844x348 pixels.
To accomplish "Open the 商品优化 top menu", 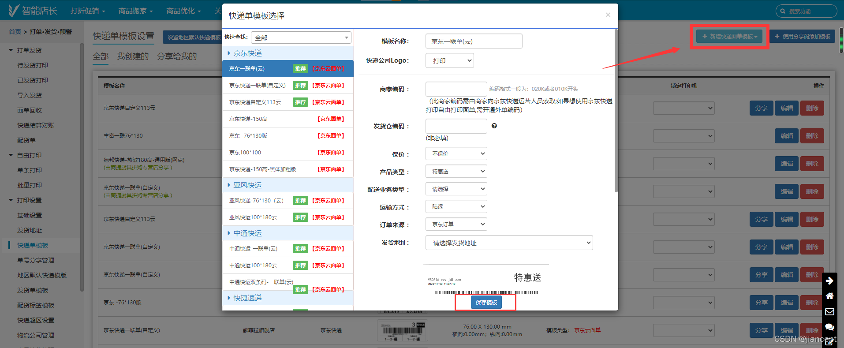I will click(184, 11).
